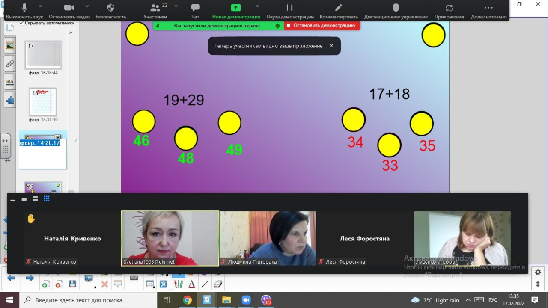The height and width of the screenshot is (308, 548).
Task: Select the Text tool with A icon
Action: click(192, 284)
